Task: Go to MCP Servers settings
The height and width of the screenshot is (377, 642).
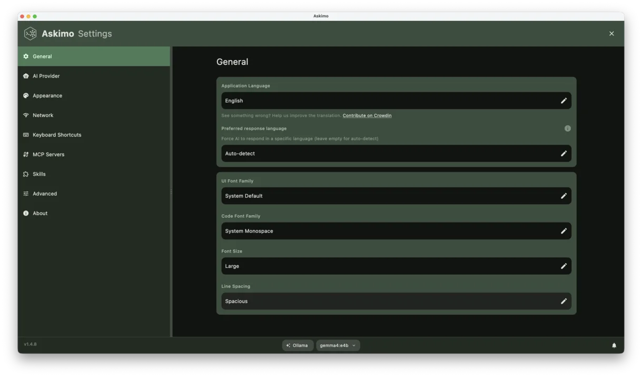Action: [x=94, y=154]
